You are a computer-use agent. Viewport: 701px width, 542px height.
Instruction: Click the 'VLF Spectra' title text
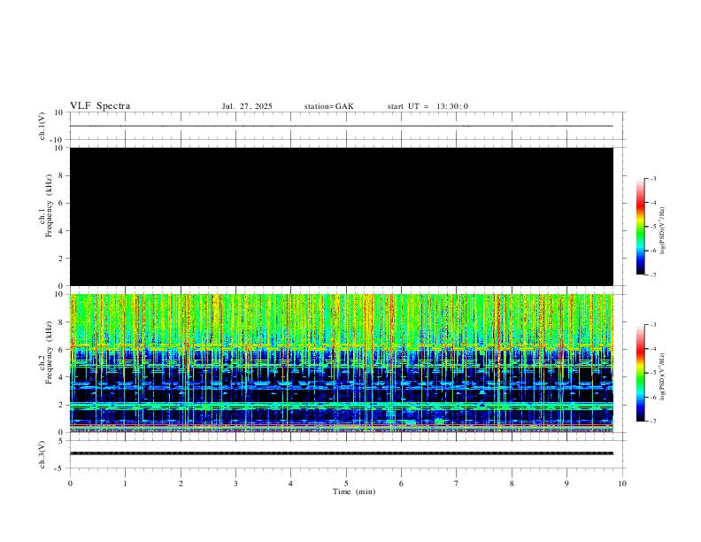click(100, 106)
